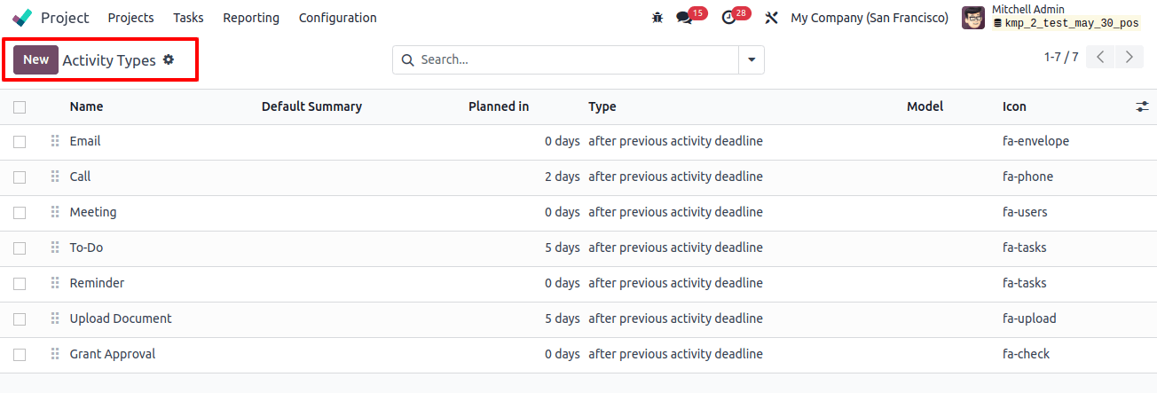Open the Meeting activity type
Image resolution: width=1157 pixels, height=393 pixels.
coord(93,212)
